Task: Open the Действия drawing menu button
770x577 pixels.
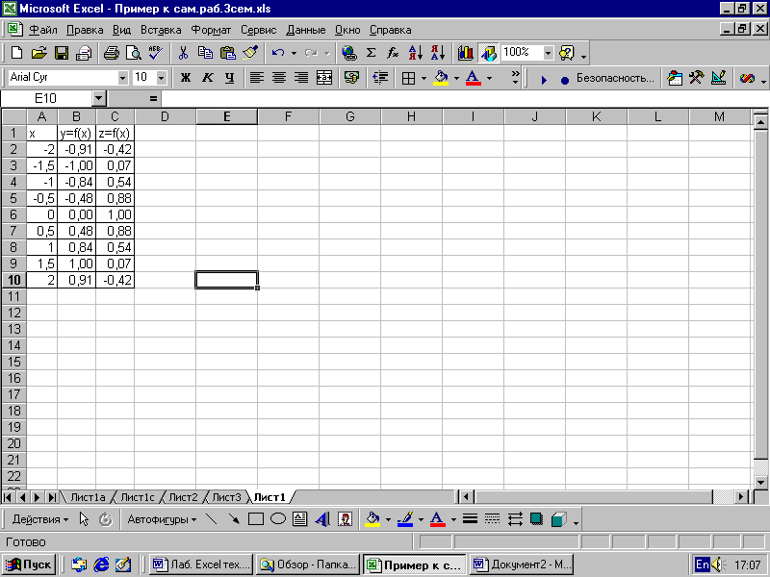Action: pos(39,519)
